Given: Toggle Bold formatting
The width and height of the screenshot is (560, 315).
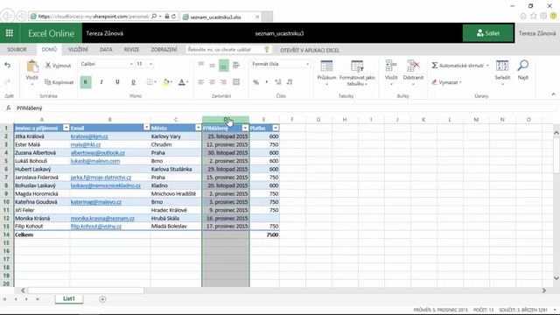Looking at the screenshot, I should pos(86,82).
